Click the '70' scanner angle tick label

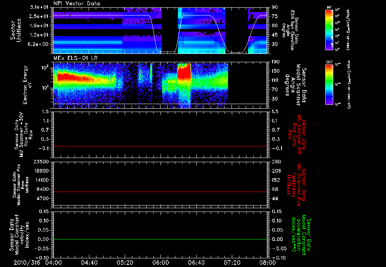point(275,90)
